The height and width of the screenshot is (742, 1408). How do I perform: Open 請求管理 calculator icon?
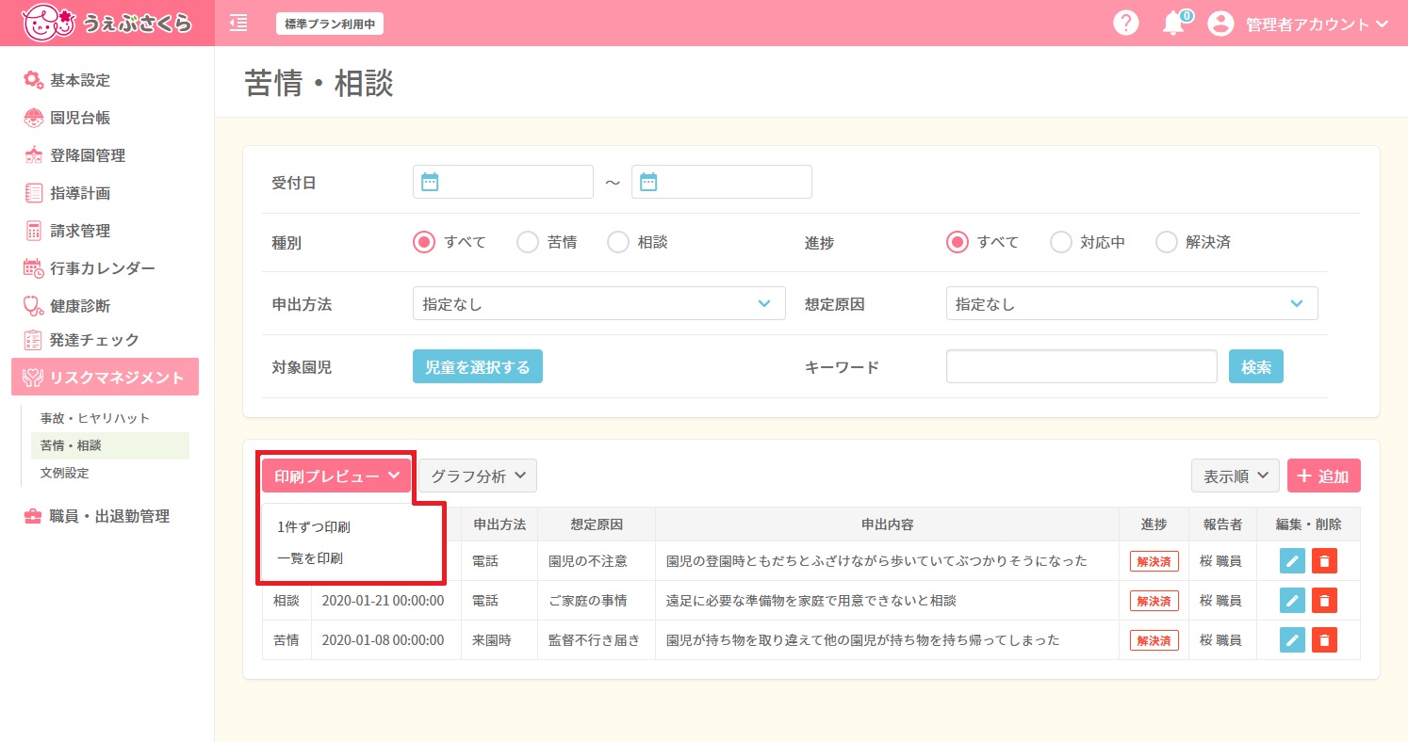(33, 231)
